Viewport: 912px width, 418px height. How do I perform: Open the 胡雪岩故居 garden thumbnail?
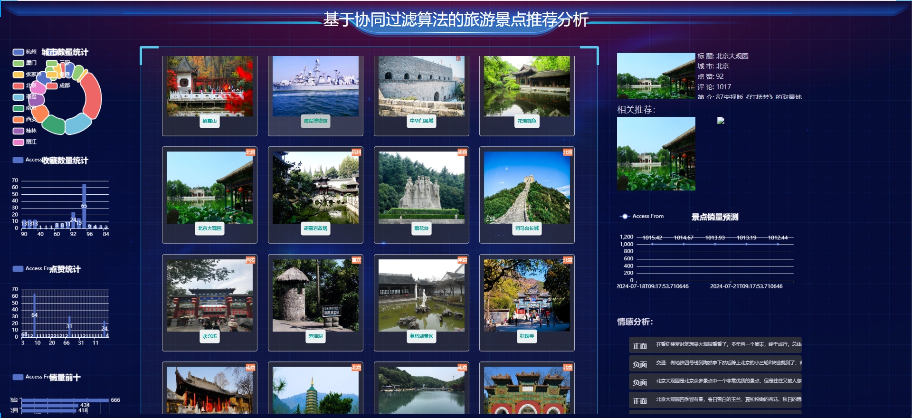point(315,188)
